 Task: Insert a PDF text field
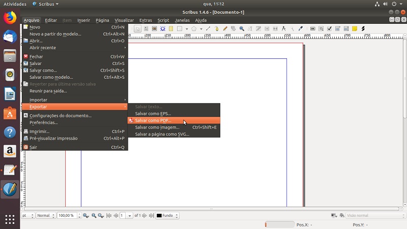click(321, 29)
